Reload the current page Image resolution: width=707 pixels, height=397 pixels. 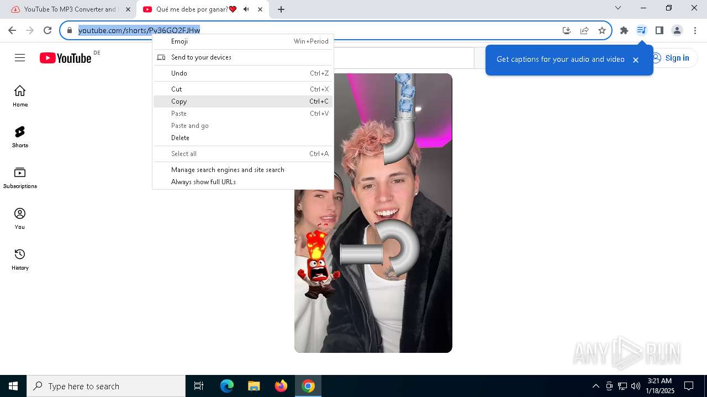pyautogui.click(x=48, y=30)
